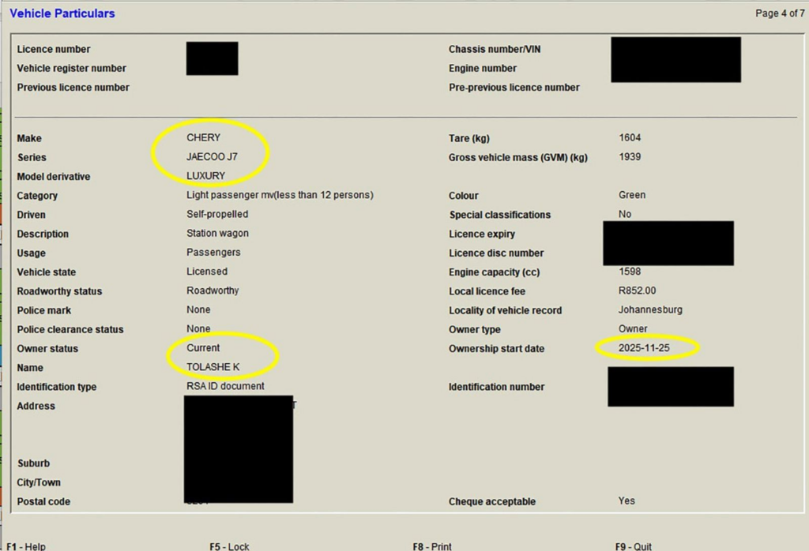This screenshot has height=551, width=809.
Task: Exit using F9 - Quit
Action: pyautogui.click(x=634, y=546)
